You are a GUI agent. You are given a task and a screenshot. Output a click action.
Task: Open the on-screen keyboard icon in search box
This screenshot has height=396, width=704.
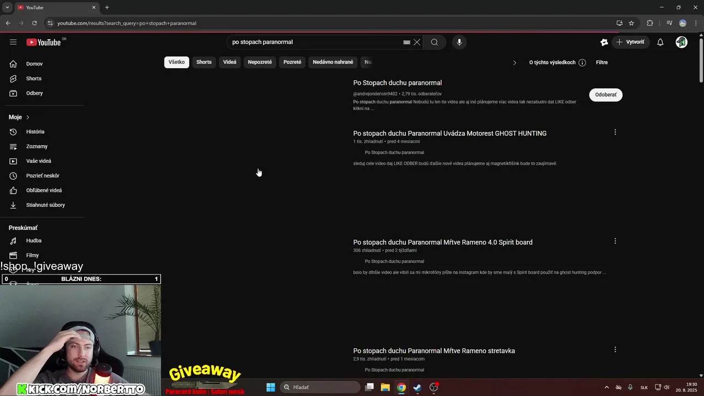pos(406,42)
